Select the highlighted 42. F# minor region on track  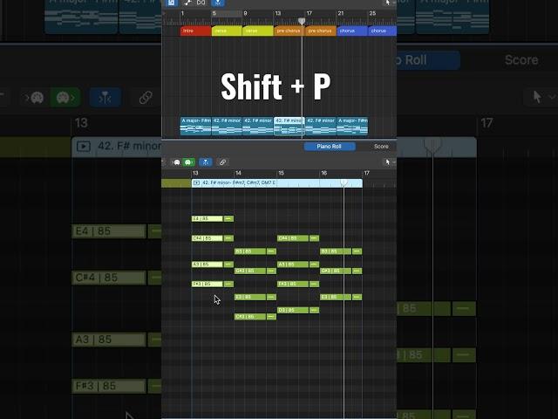click(289, 127)
